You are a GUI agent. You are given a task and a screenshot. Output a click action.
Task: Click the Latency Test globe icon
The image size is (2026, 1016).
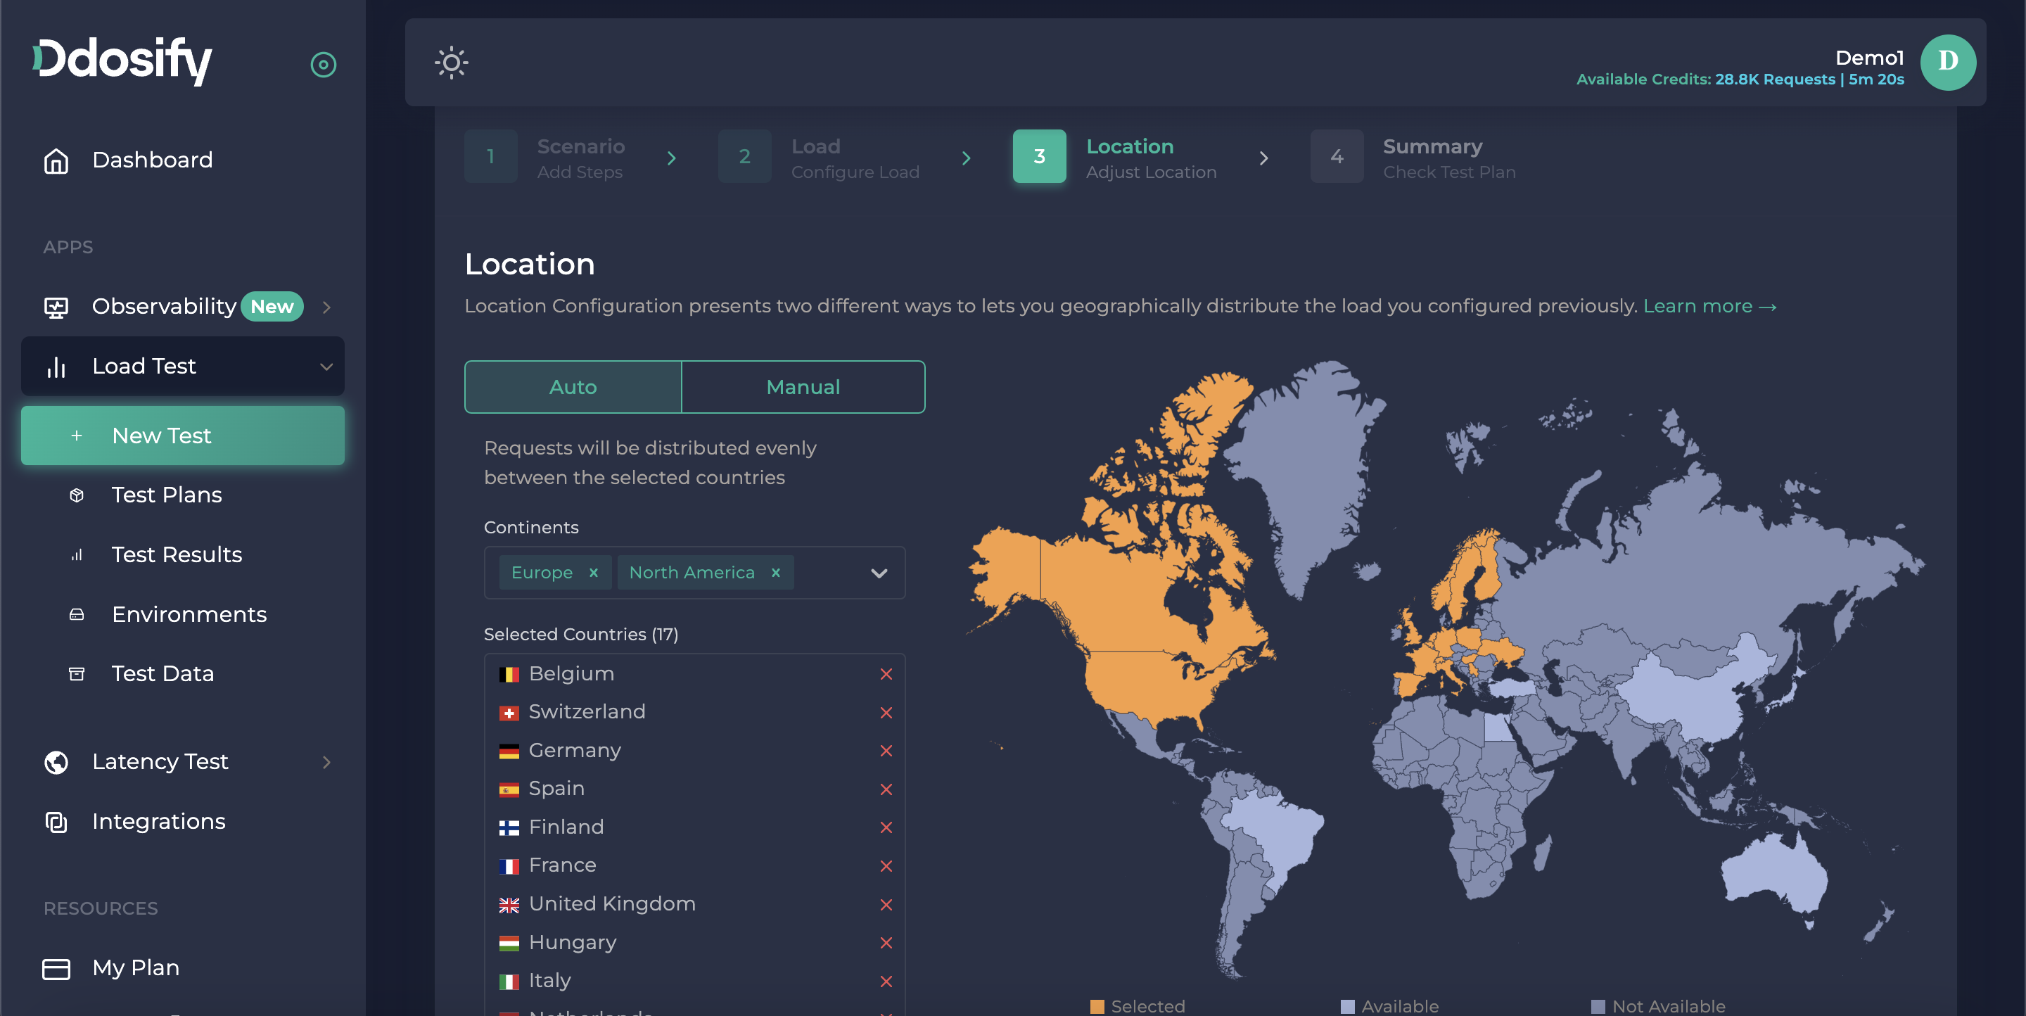(56, 761)
